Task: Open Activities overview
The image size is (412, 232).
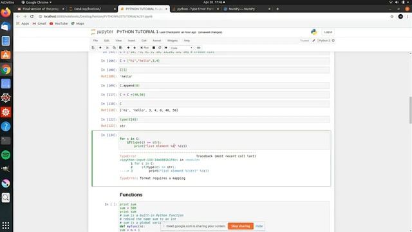Action: [7, 2]
